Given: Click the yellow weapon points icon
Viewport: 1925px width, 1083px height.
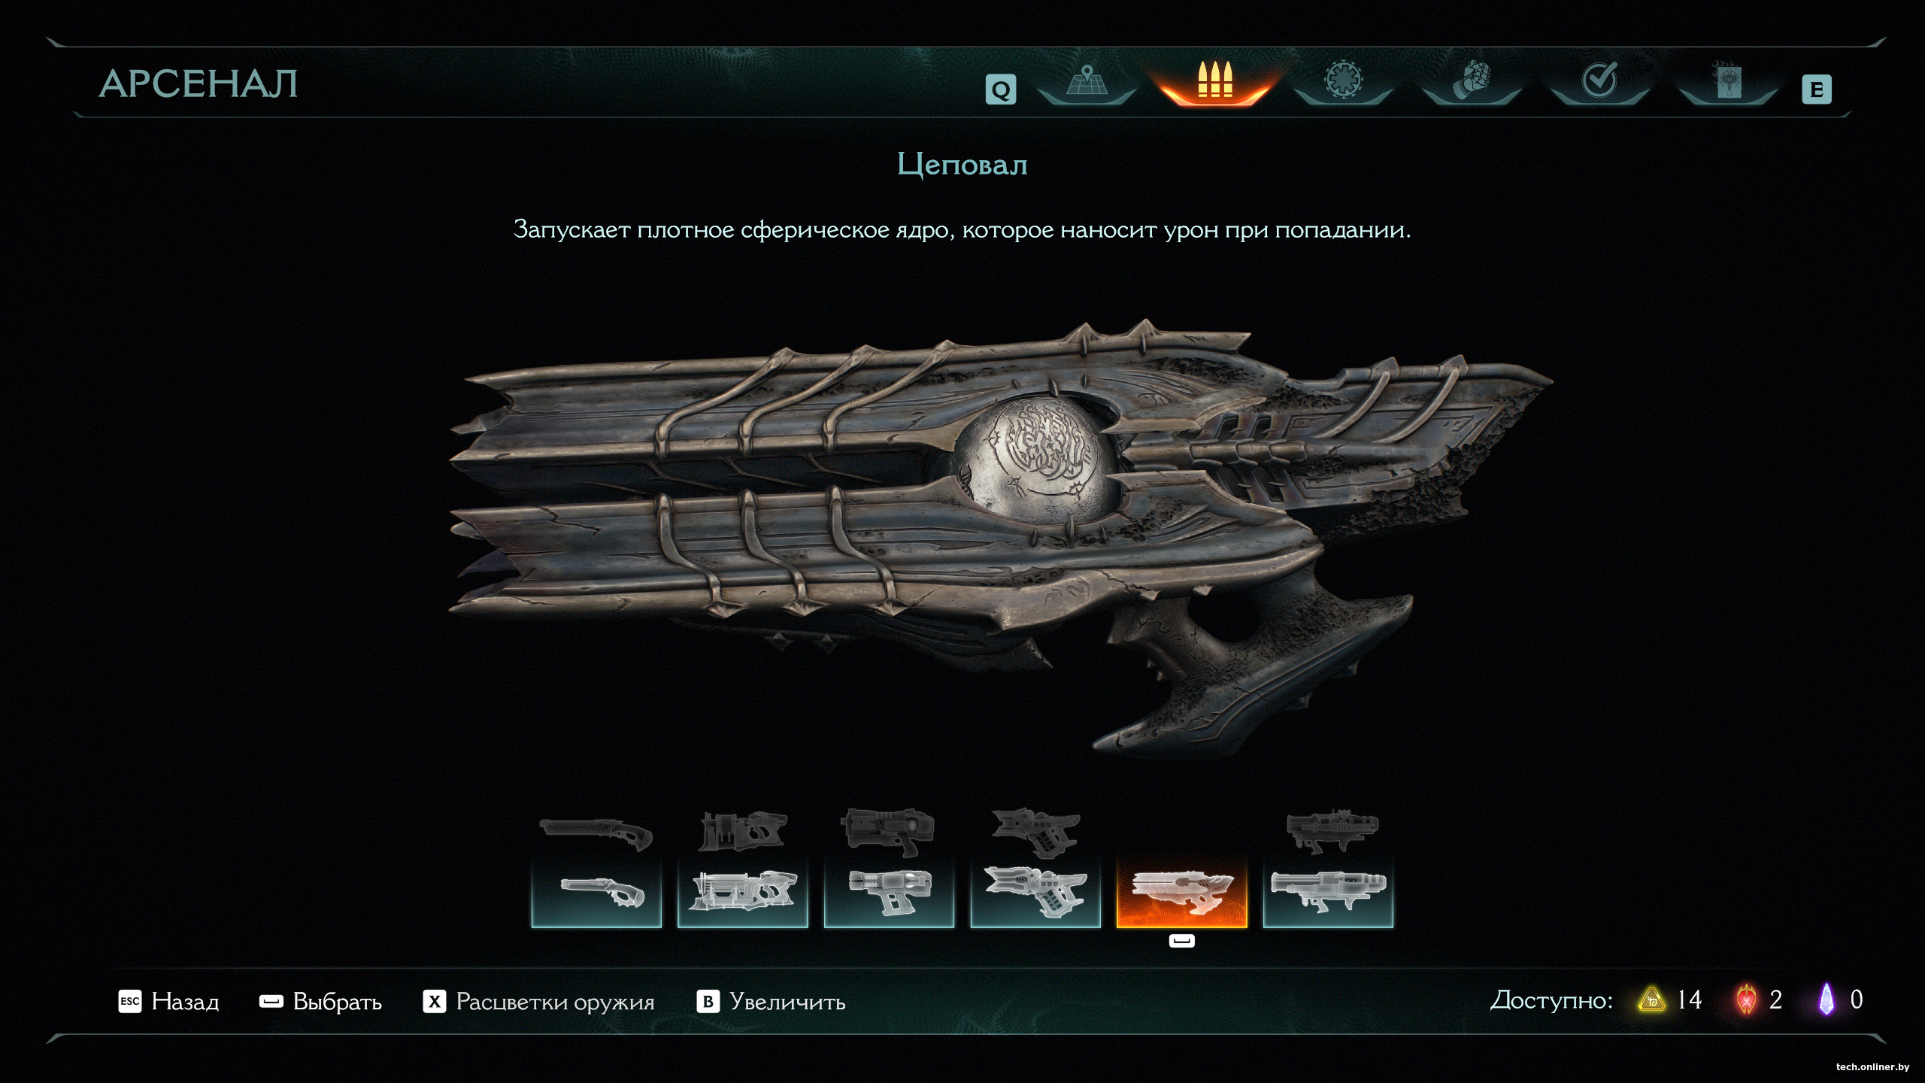Looking at the screenshot, I should tap(1652, 1000).
